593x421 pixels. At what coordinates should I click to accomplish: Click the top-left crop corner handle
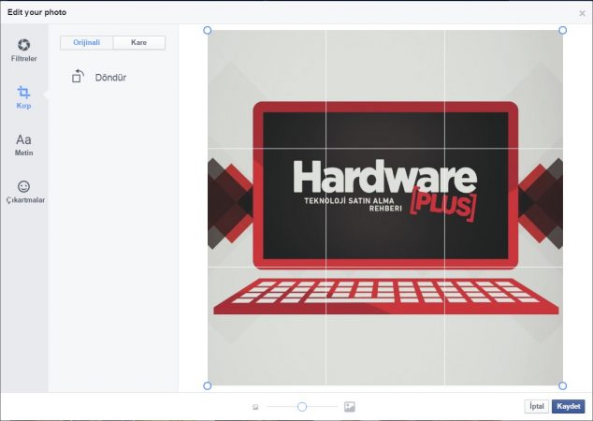click(208, 30)
